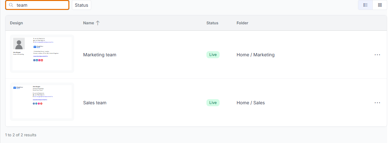Focus the search field containing 'team'
Viewport: 392px width, 143px height.
click(x=37, y=5)
